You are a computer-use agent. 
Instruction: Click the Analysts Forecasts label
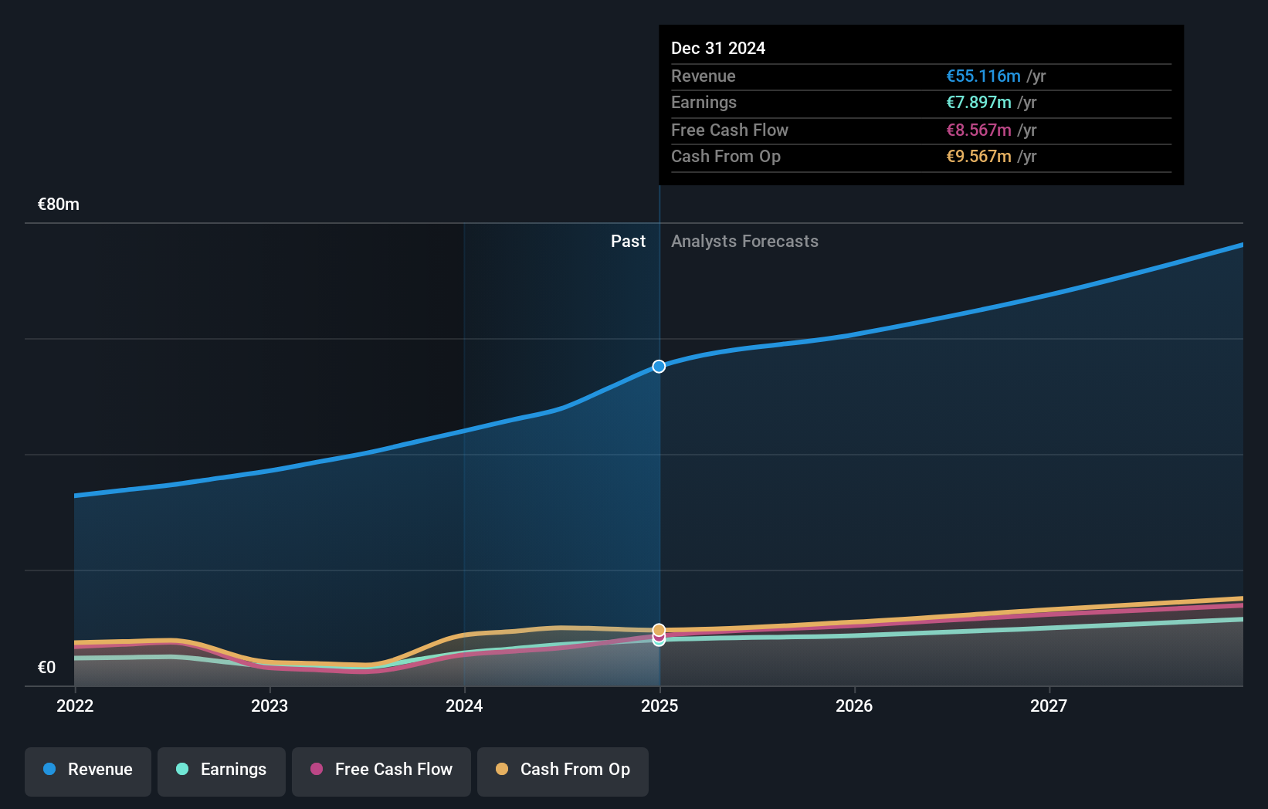744,242
